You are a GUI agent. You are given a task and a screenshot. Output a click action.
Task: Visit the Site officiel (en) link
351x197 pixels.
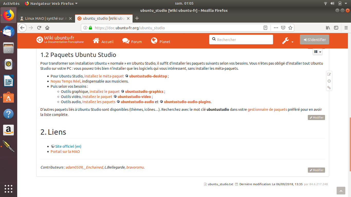68,146
